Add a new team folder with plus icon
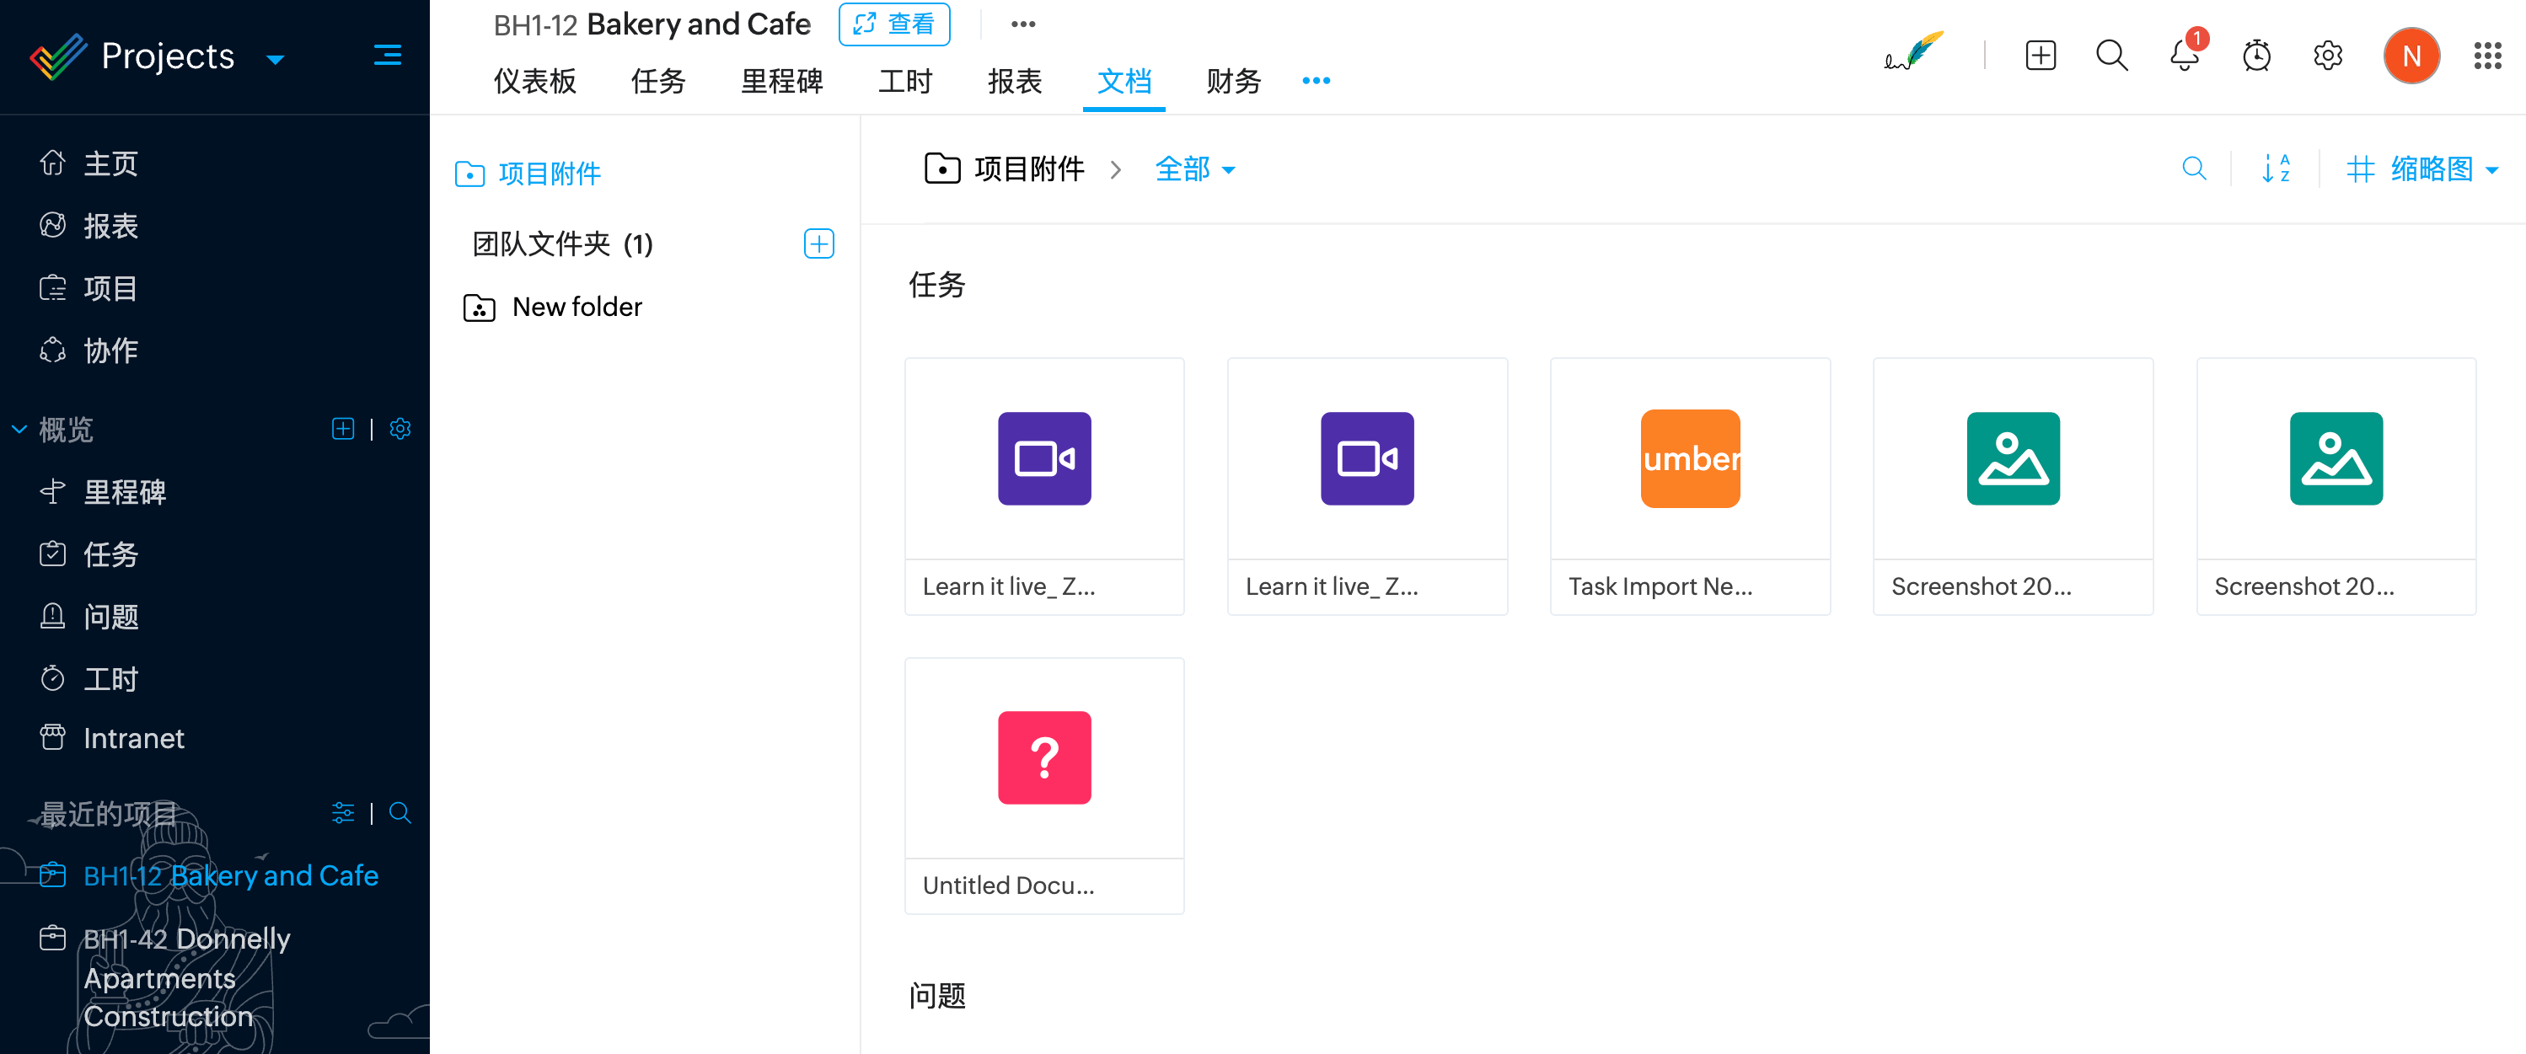Image resolution: width=2526 pixels, height=1054 pixels. [818, 244]
